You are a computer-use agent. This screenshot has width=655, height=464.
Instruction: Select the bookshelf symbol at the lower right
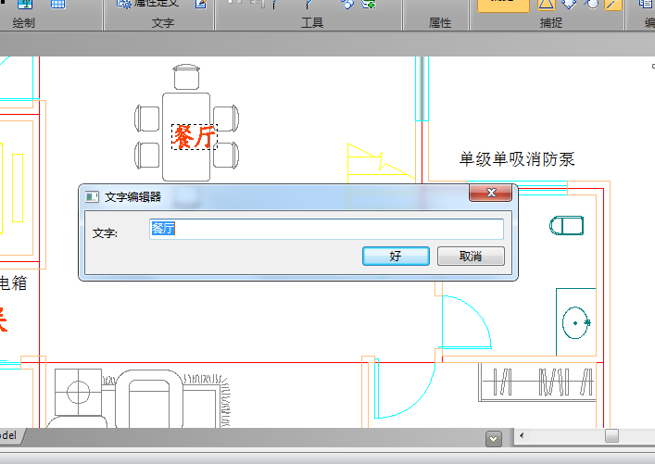[537, 382]
